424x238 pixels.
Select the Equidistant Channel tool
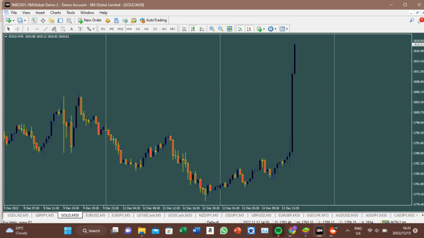54,29
